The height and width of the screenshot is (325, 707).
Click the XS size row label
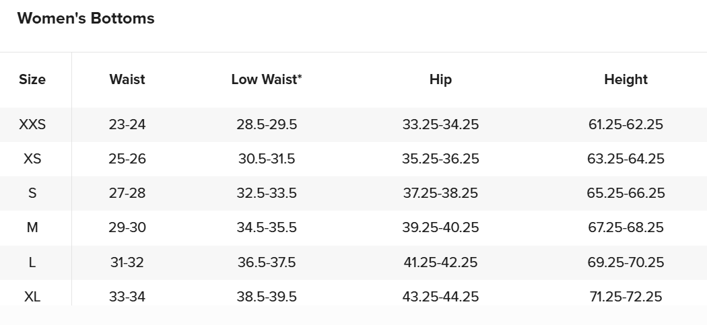[32, 159]
